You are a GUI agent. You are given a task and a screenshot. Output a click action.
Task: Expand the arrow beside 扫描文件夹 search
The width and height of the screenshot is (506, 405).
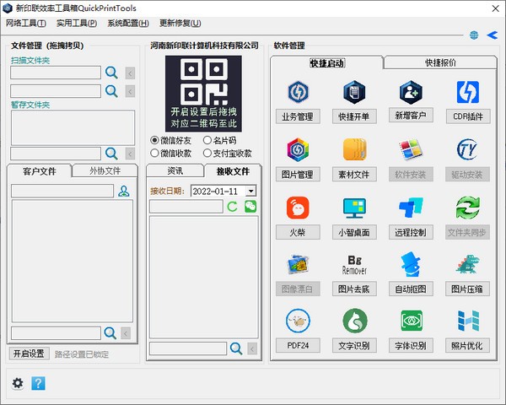130,73
